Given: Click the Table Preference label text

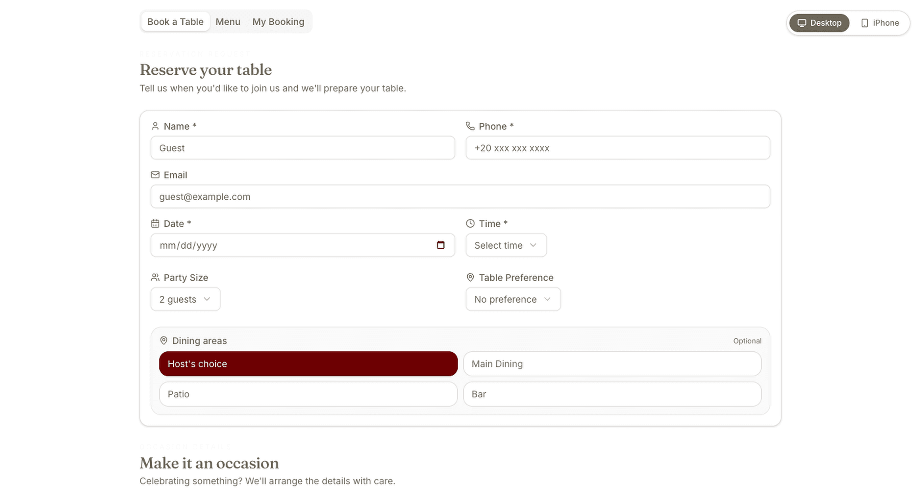Looking at the screenshot, I should [516, 278].
